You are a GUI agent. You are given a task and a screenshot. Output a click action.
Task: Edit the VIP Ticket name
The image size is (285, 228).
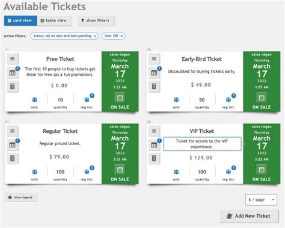tap(202, 131)
